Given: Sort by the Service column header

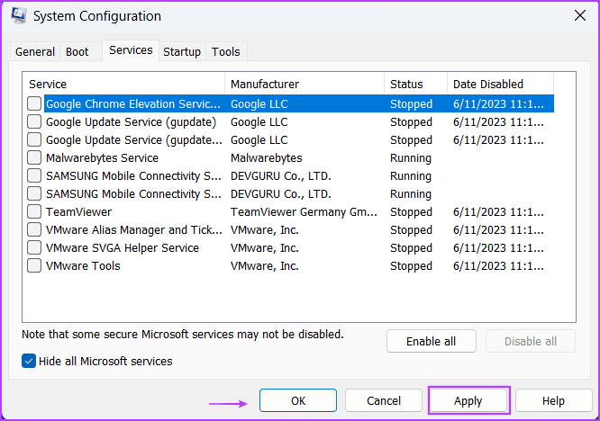Looking at the screenshot, I should point(125,84).
